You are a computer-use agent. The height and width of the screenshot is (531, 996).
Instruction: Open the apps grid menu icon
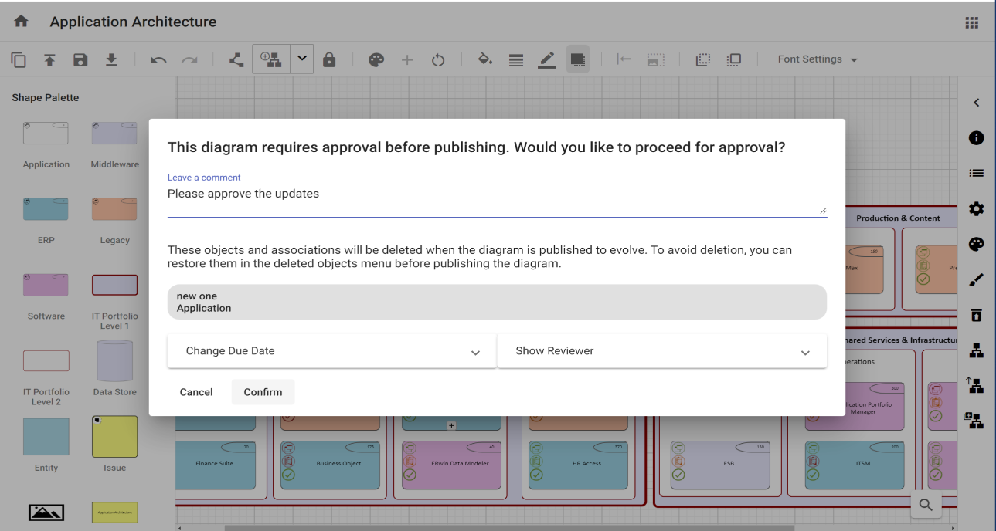point(971,22)
